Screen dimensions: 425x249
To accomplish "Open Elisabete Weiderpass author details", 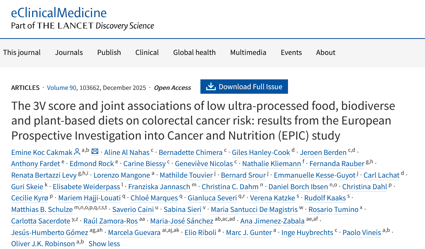I will [x=87, y=187].
